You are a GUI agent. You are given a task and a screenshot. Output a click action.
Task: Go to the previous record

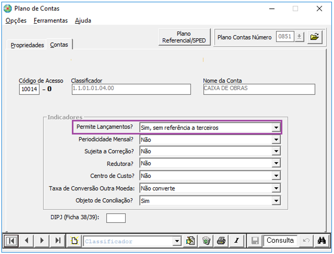(26, 241)
